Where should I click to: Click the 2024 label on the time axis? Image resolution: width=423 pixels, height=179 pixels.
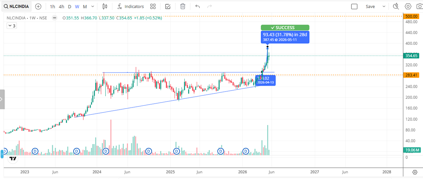[x=97, y=172]
